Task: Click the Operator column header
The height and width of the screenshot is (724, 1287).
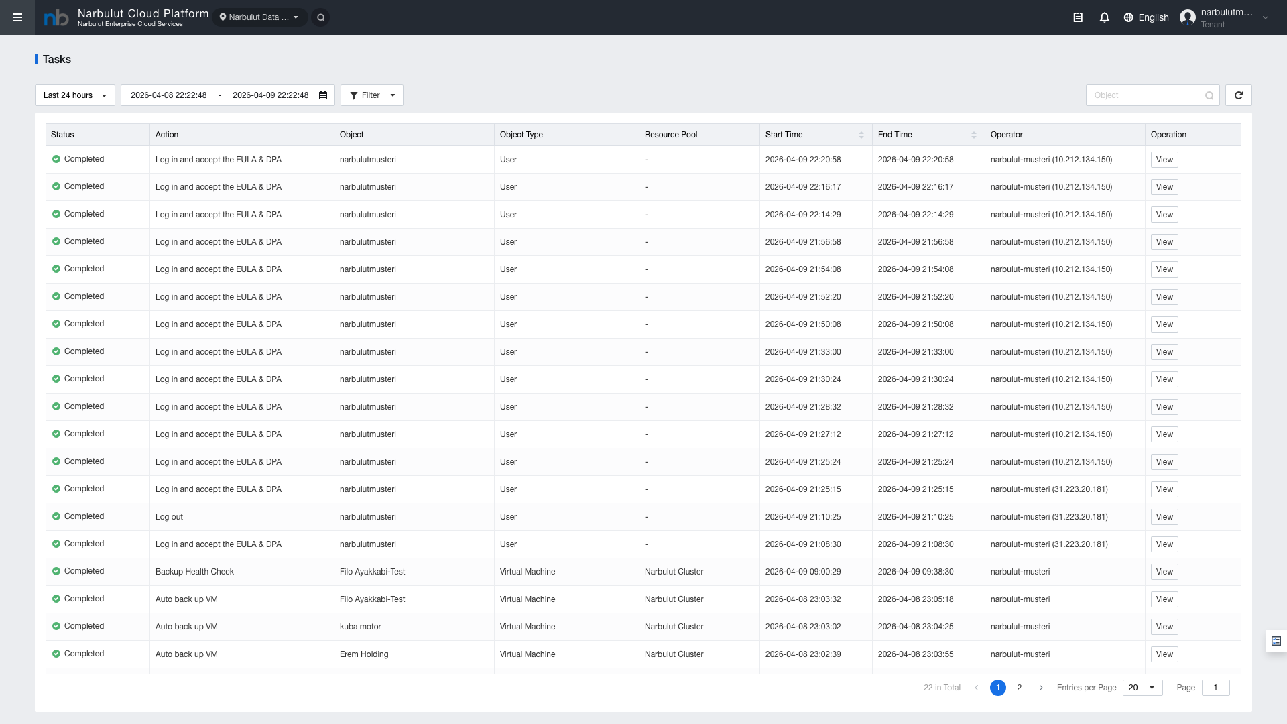Action: [1065, 135]
